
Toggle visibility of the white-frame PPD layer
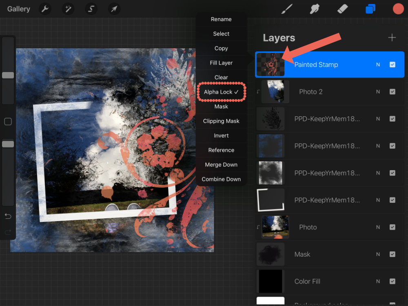(392, 200)
